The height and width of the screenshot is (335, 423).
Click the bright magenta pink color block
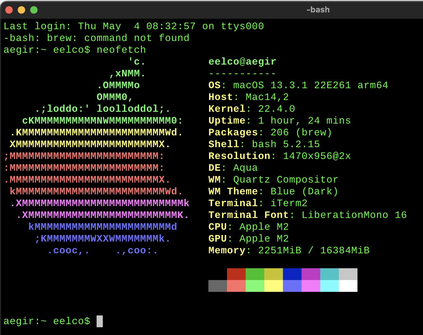point(311,286)
